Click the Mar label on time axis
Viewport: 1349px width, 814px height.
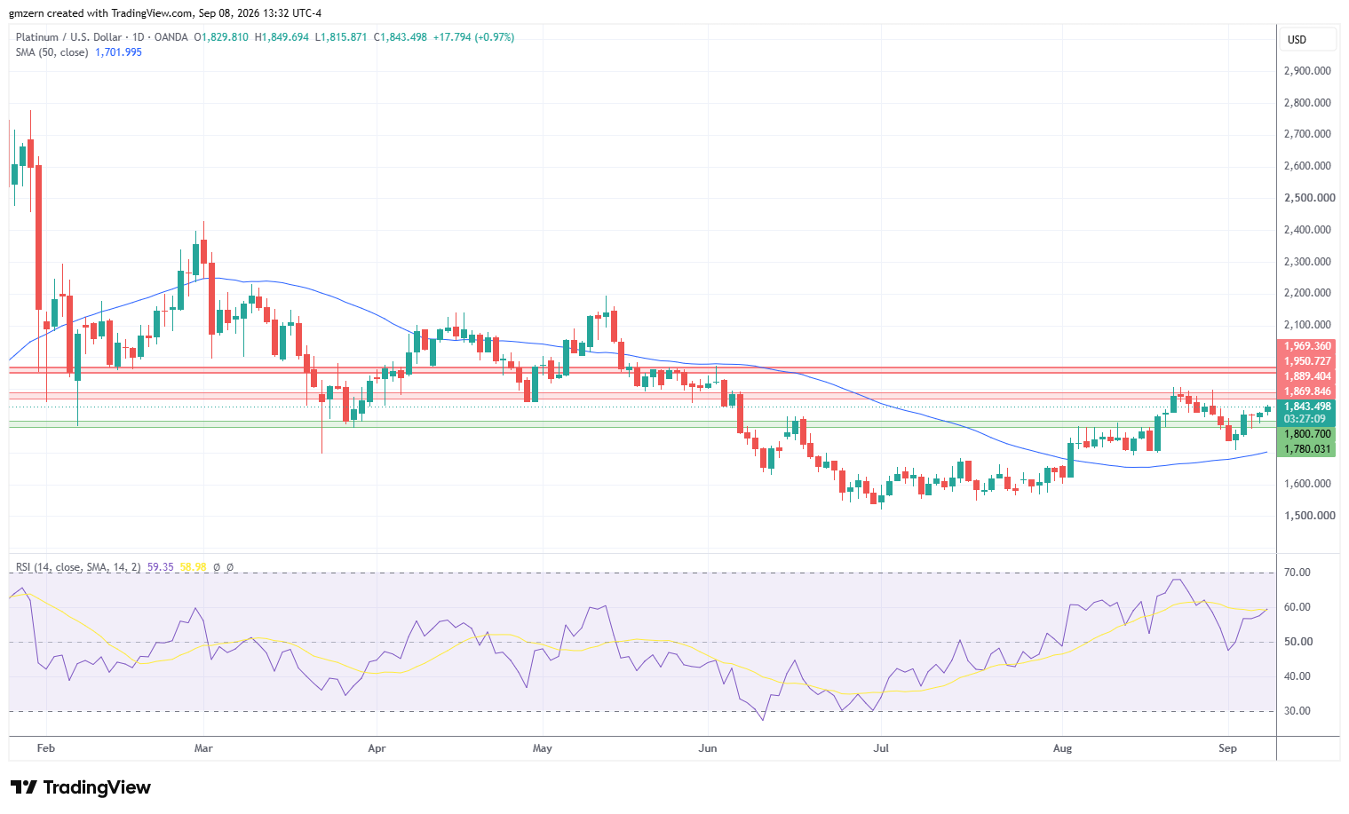pos(203,748)
